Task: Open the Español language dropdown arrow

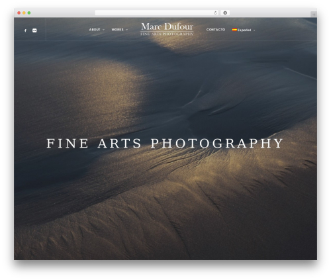Action: (x=254, y=30)
